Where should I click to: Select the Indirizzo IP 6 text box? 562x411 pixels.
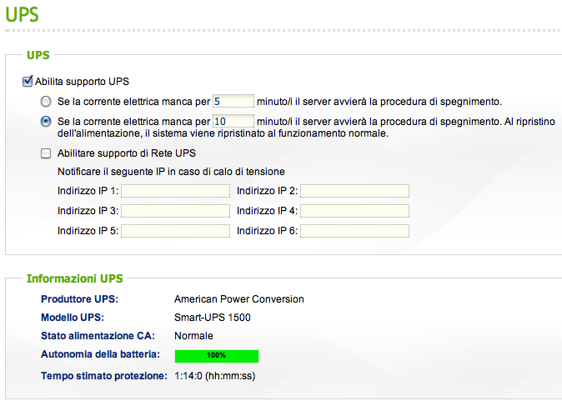(354, 231)
